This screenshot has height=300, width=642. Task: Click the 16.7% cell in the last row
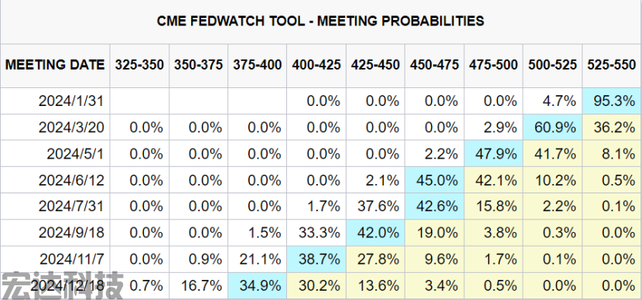(198, 285)
